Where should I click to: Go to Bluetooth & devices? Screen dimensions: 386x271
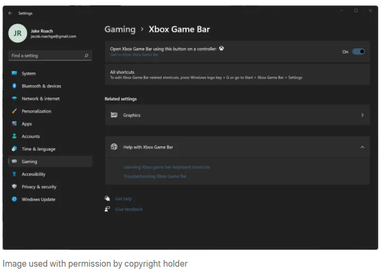click(50, 86)
